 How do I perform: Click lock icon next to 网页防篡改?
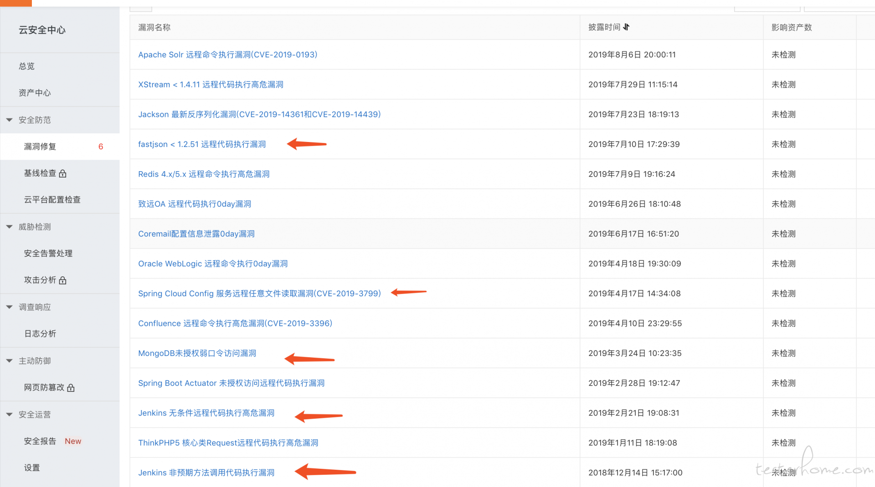[71, 388]
